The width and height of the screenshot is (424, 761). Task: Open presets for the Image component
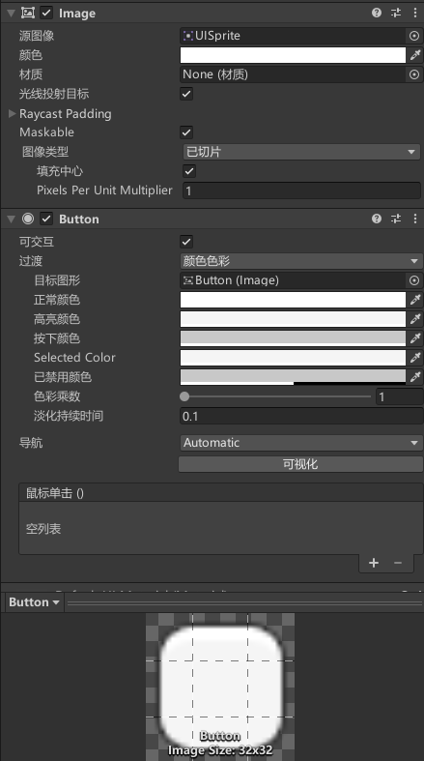396,13
